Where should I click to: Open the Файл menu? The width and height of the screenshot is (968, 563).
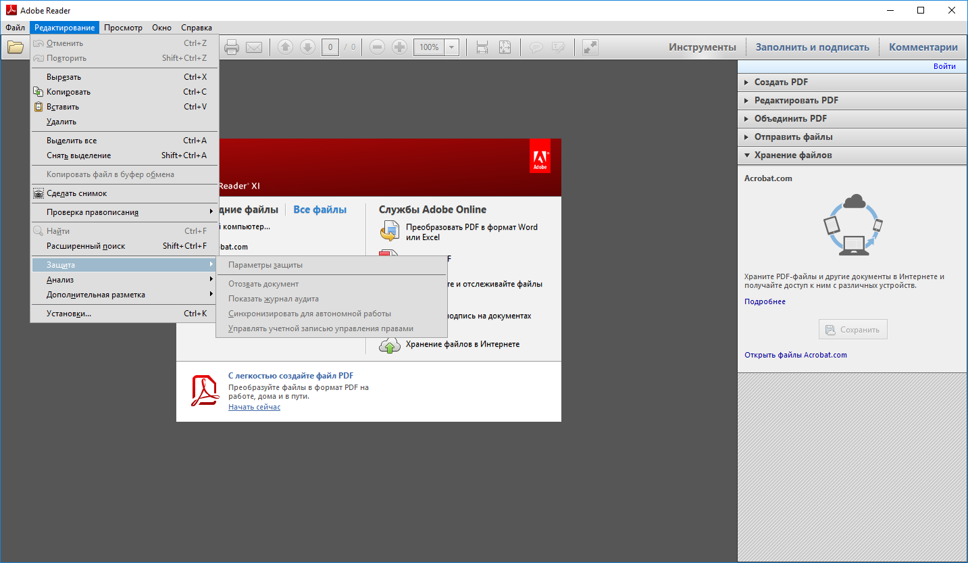[15, 28]
